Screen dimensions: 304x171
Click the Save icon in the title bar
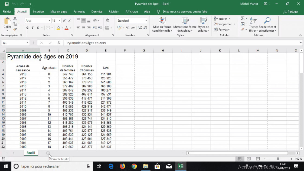[7, 4]
